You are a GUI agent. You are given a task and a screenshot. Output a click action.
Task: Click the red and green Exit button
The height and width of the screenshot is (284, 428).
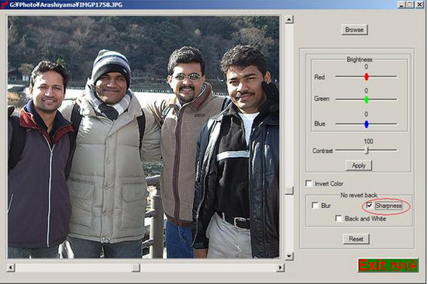coord(388,265)
